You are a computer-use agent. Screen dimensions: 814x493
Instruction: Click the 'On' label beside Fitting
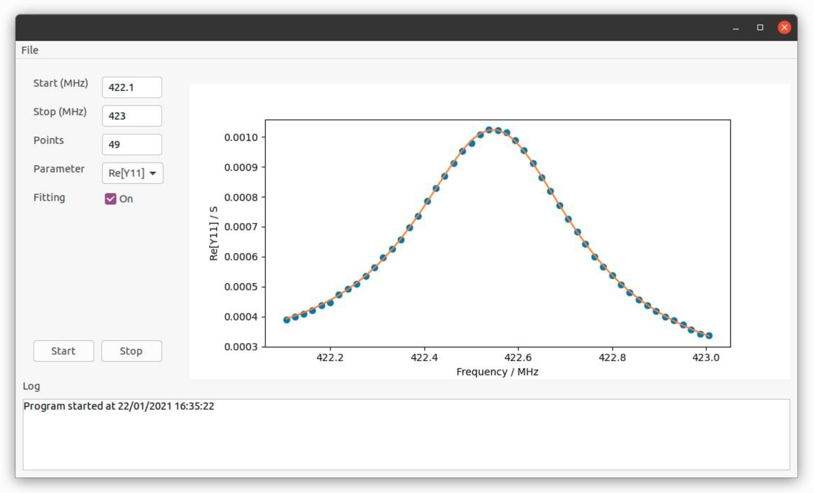[x=126, y=199]
